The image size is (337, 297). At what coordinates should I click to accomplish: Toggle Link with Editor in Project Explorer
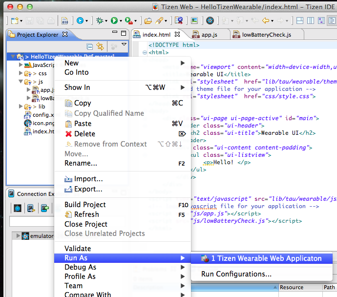click(100, 46)
